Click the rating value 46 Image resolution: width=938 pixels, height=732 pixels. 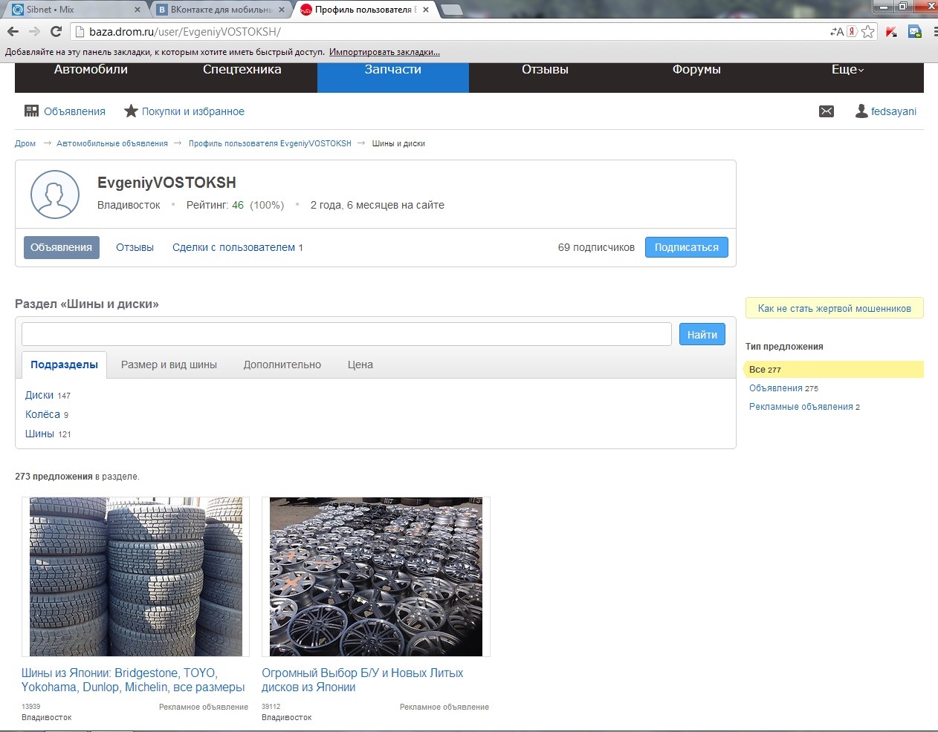click(x=238, y=205)
